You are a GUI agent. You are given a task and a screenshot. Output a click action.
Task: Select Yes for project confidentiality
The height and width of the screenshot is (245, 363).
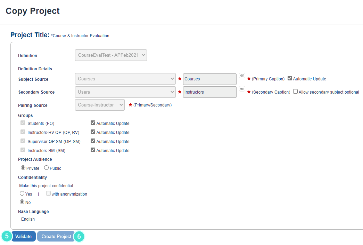click(x=22, y=193)
